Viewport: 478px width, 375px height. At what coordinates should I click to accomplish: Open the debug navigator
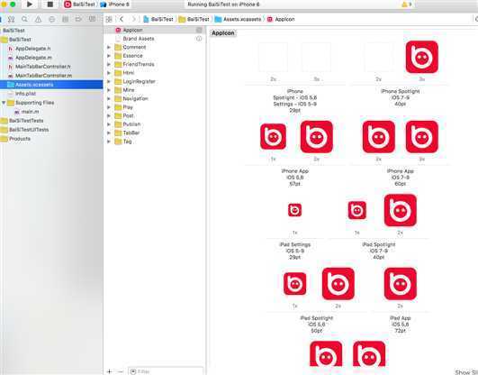pyautogui.click(x=65, y=19)
